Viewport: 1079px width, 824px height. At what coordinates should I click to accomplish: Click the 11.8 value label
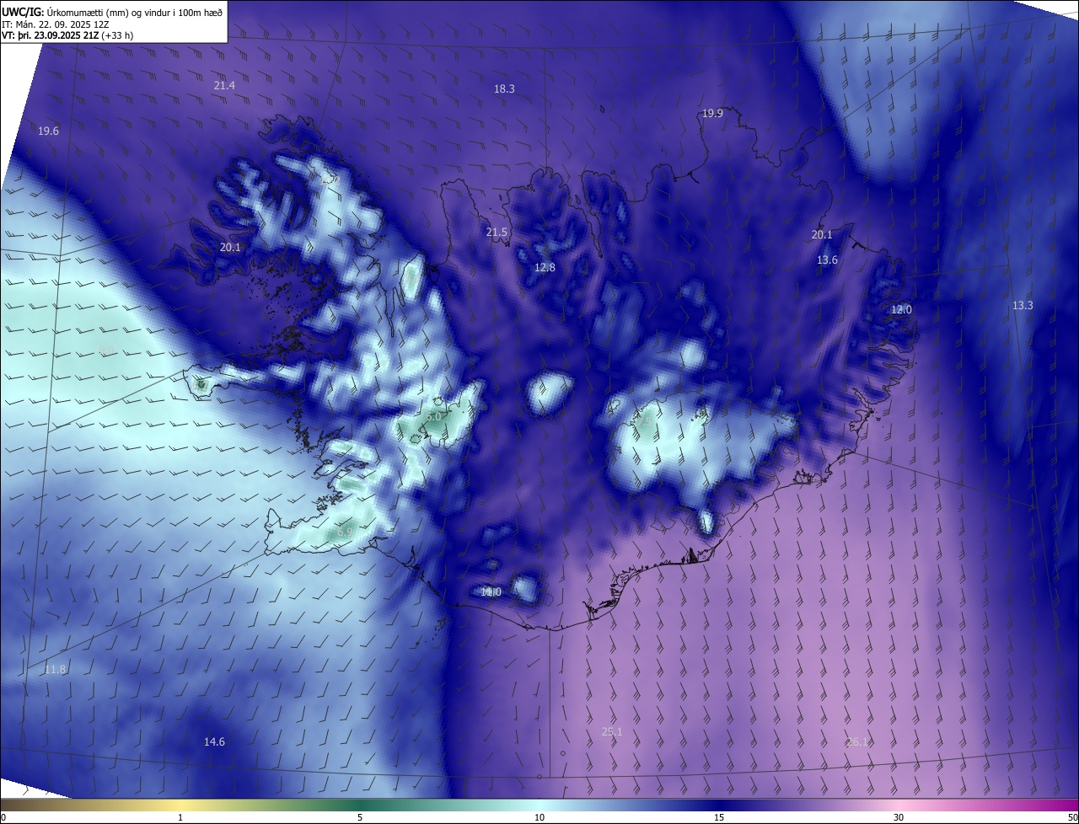tap(55, 669)
